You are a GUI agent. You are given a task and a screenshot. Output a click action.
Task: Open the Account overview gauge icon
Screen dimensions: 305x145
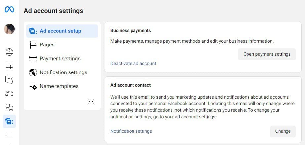click(9, 52)
